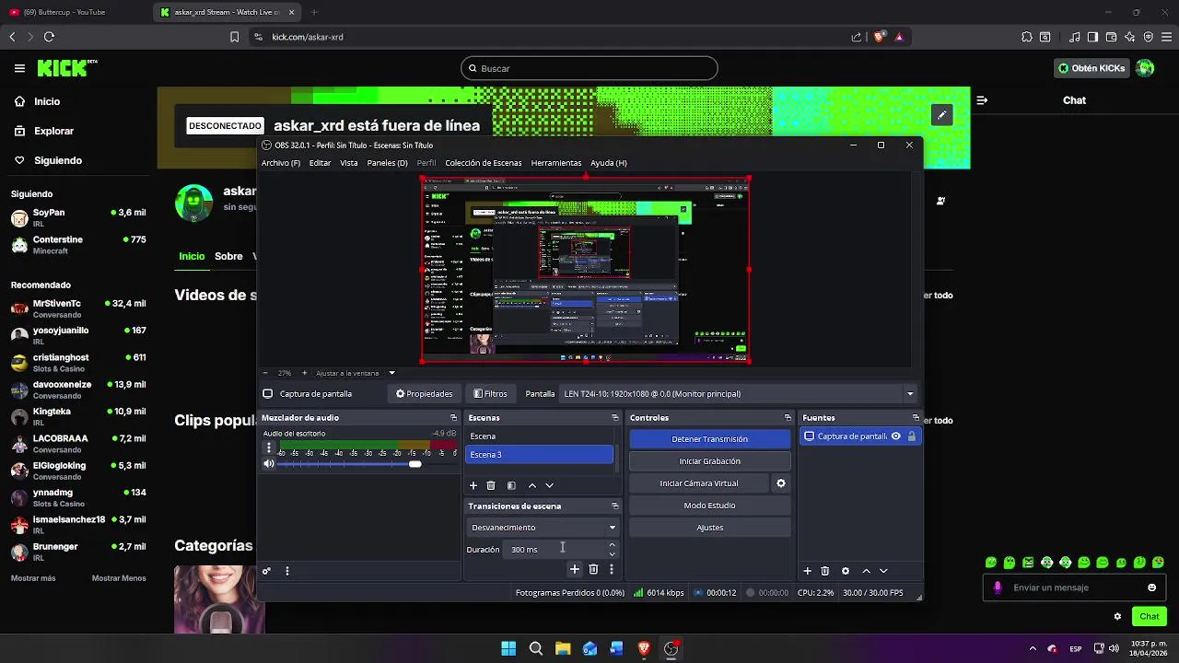
Task: Open Vista menu in OBS
Action: click(x=349, y=163)
